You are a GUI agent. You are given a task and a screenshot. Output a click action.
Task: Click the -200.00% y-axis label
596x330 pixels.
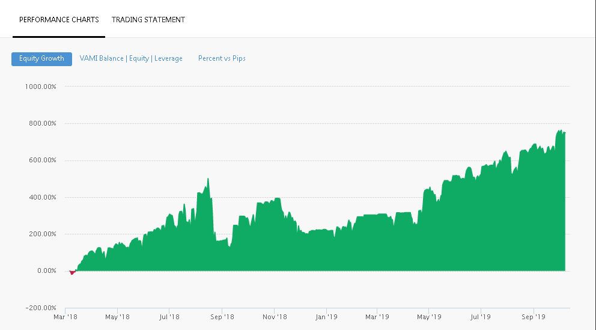tap(41, 308)
